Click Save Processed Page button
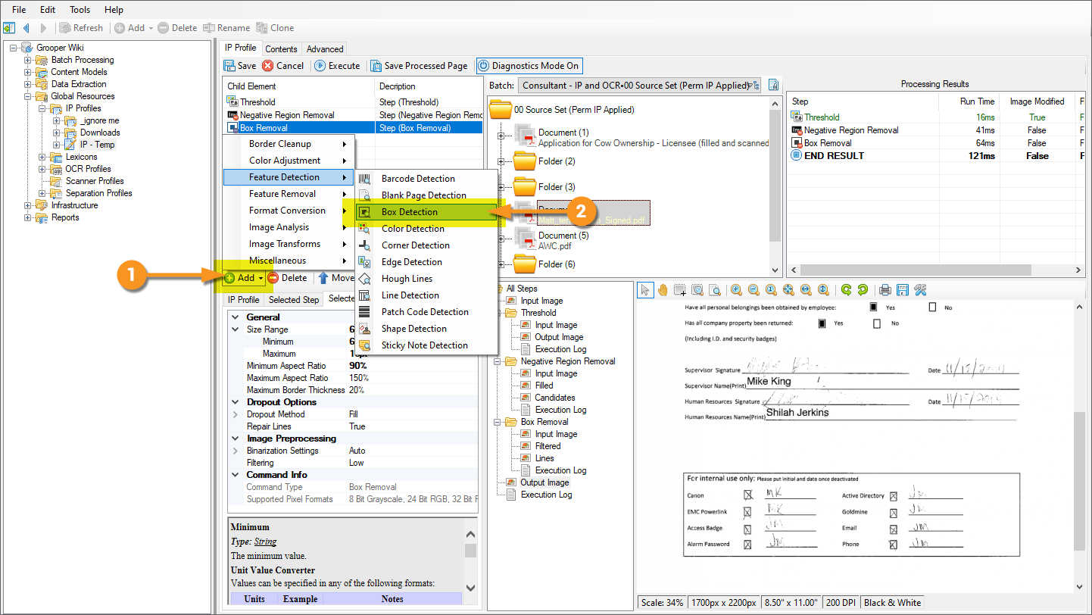Image resolution: width=1092 pixels, height=615 pixels. (419, 66)
